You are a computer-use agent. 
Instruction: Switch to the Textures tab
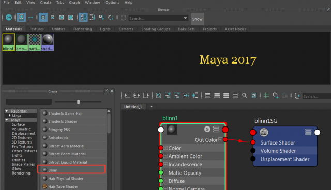click(x=37, y=29)
